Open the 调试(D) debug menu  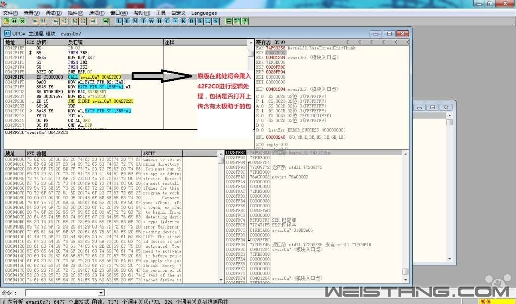[54, 13]
